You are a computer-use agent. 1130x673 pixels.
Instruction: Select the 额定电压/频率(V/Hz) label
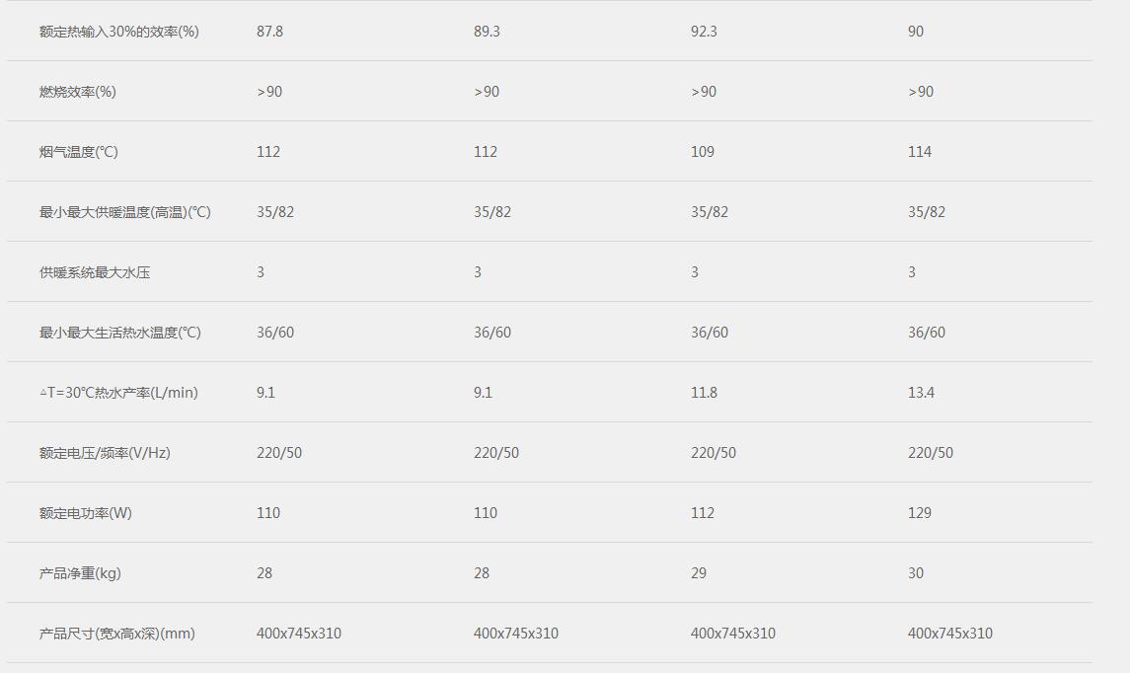[x=105, y=453]
